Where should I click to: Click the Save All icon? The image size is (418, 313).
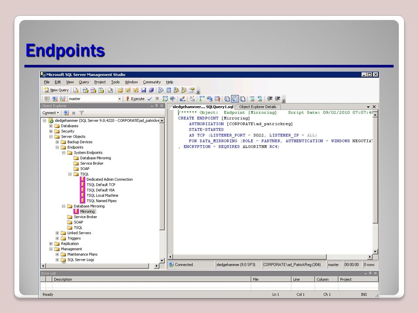pos(151,90)
